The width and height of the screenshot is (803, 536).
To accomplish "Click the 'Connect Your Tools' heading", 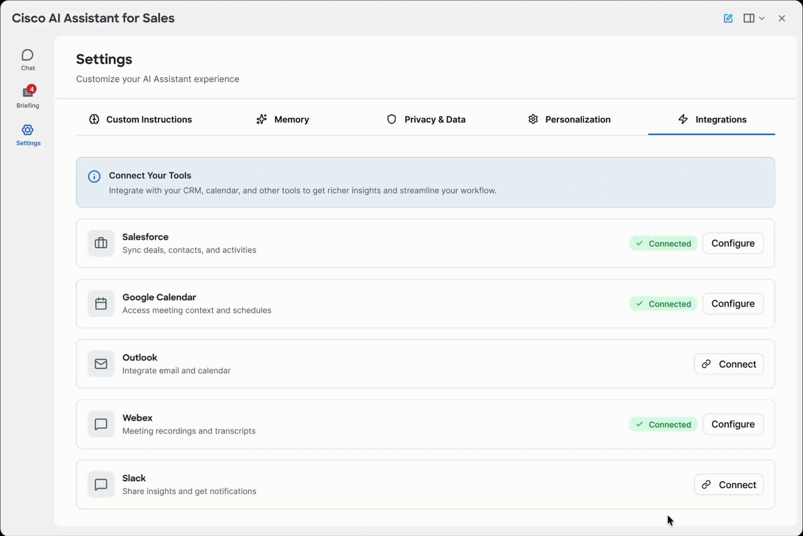I will pos(150,176).
